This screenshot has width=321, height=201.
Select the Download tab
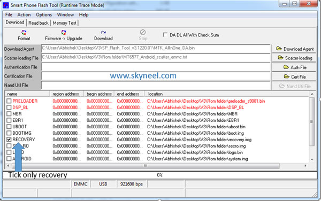click(x=15, y=22)
